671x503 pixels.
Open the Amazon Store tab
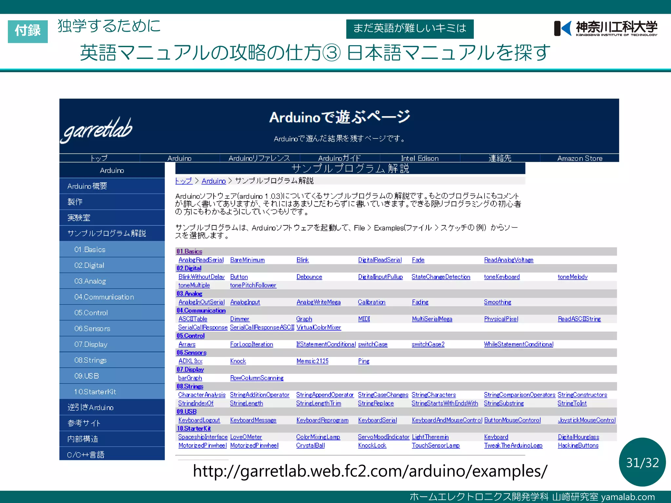click(580, 158)
